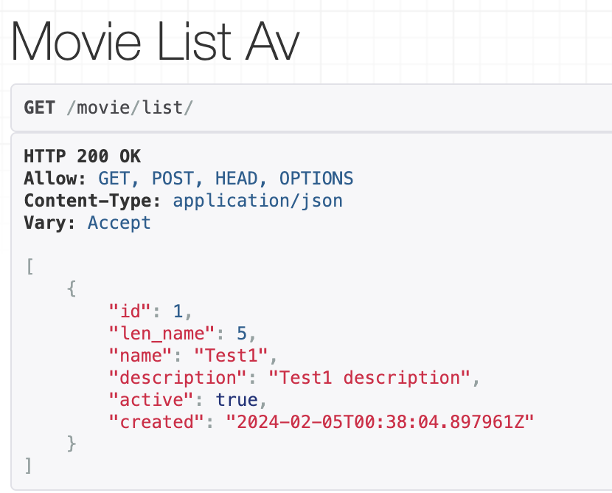Click the 'Vary:' header label
The image size is (612, 493).
point(49,223)
